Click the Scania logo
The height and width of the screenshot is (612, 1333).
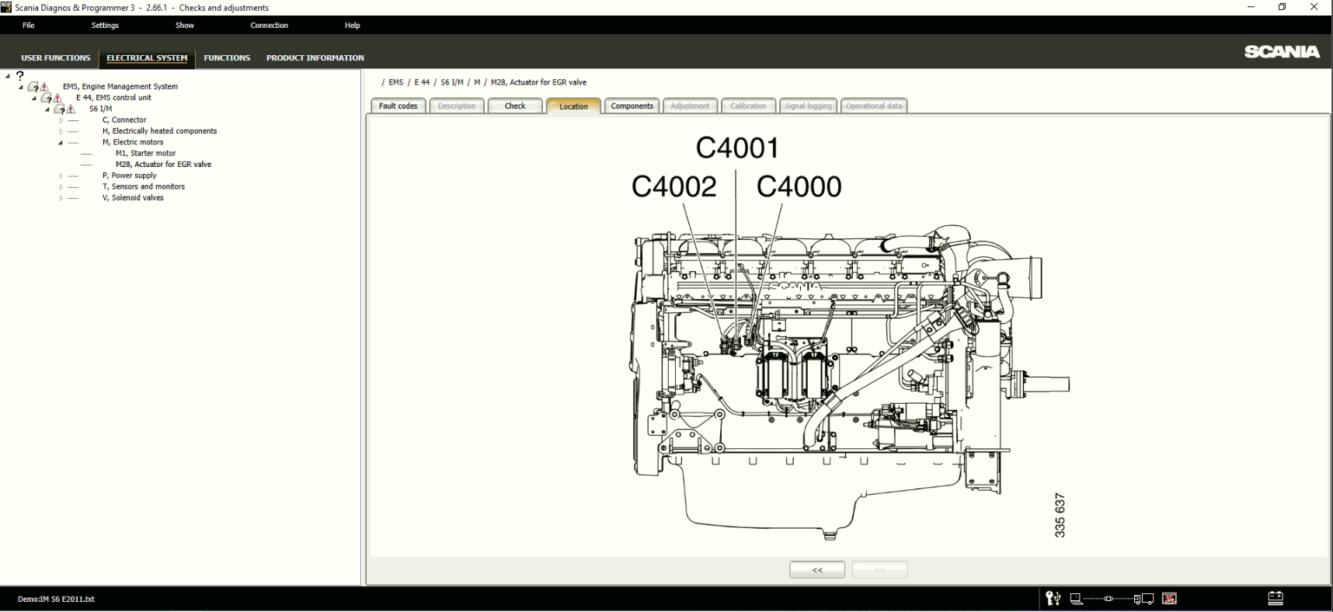pos(1282,51)
